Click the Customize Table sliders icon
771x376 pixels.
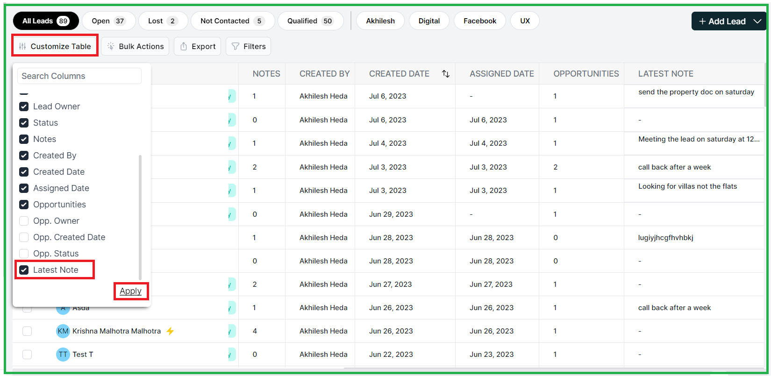22,46
